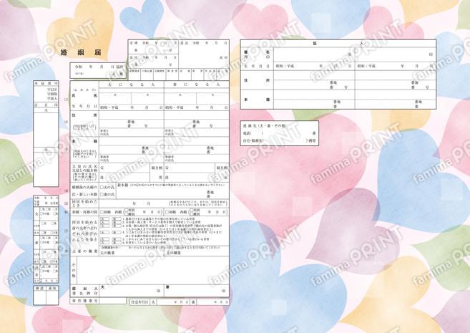Click wife's 本籍 field
The image size is (470, 333).
click(197, 146)
